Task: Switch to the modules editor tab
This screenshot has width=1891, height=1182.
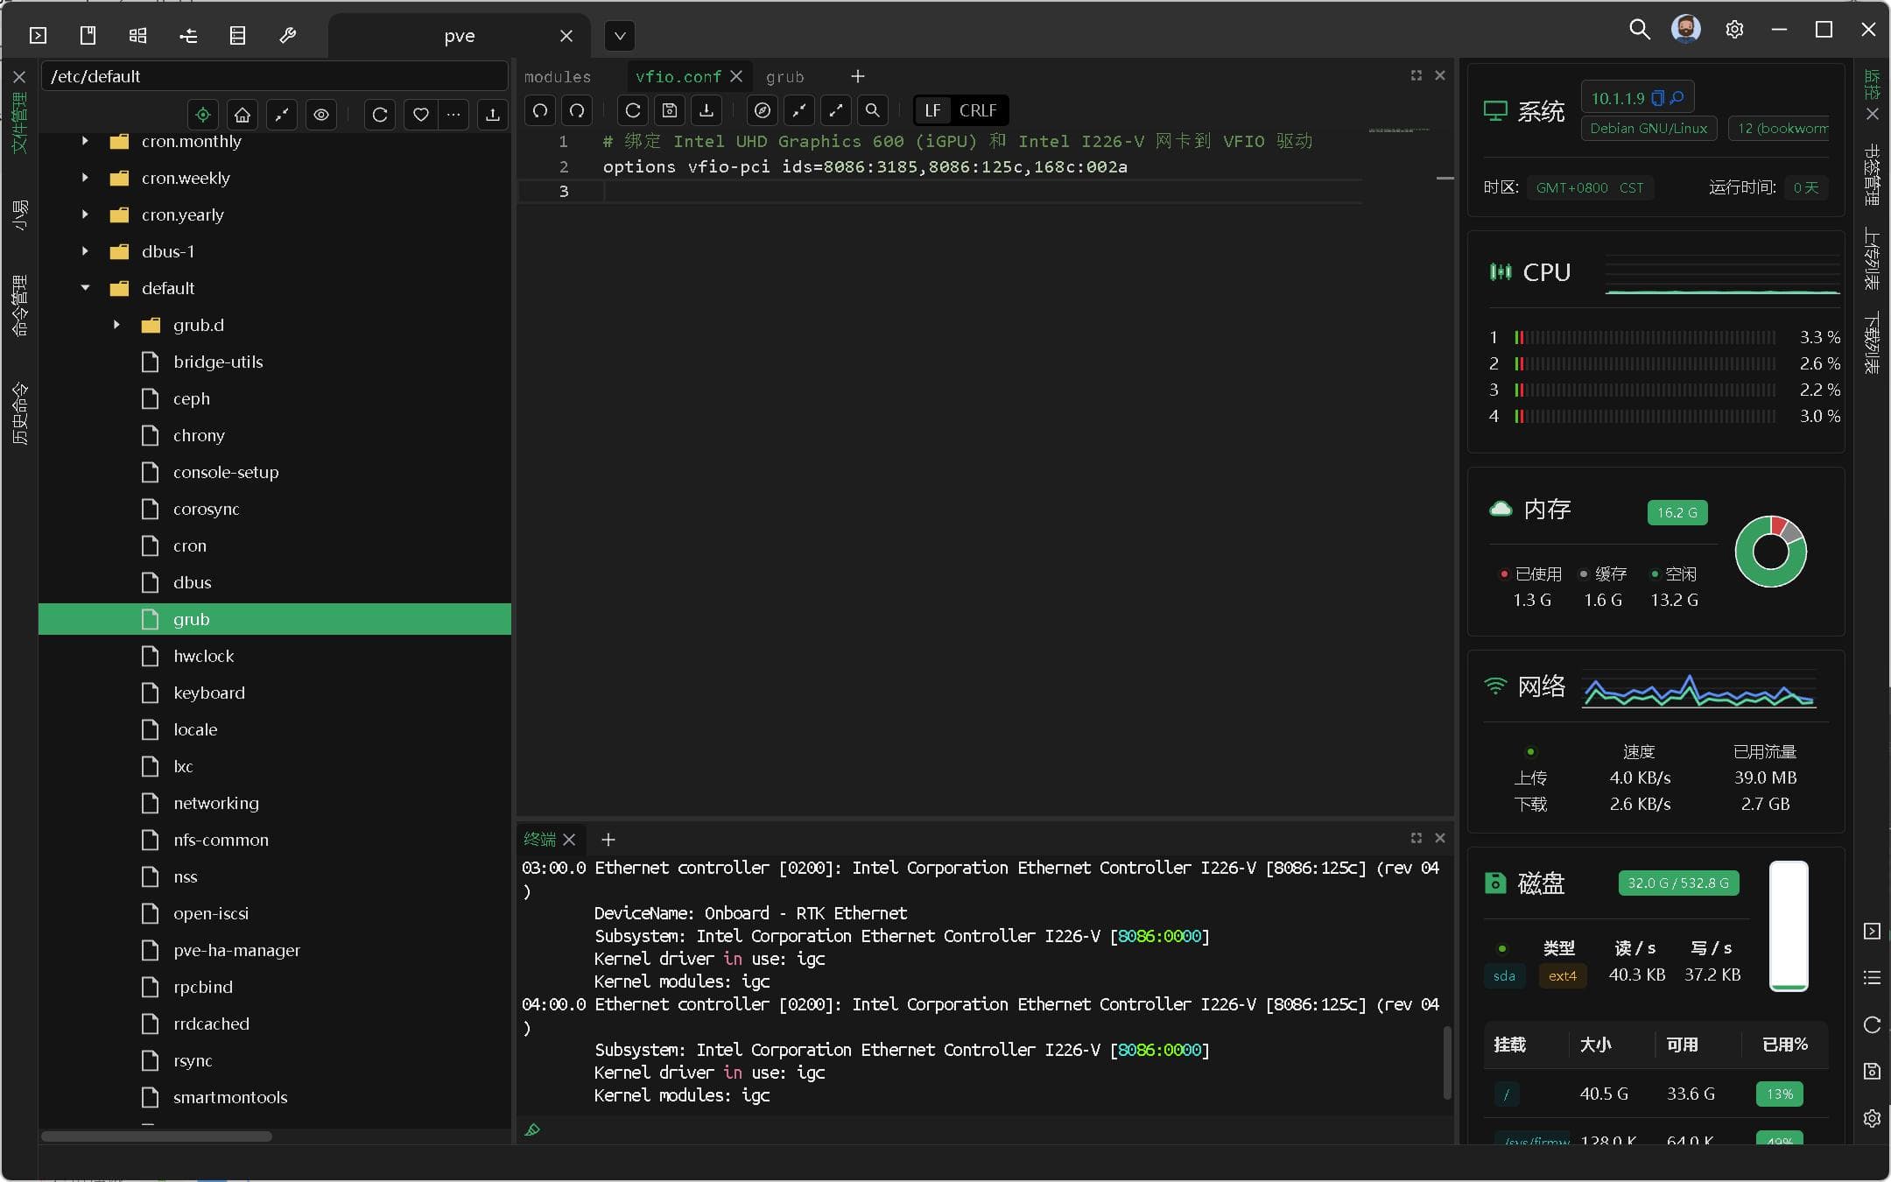Action: (x=558, y=77)
